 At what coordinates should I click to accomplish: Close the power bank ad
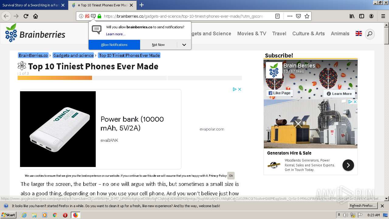pyautogui.click(x=239, y=89)
